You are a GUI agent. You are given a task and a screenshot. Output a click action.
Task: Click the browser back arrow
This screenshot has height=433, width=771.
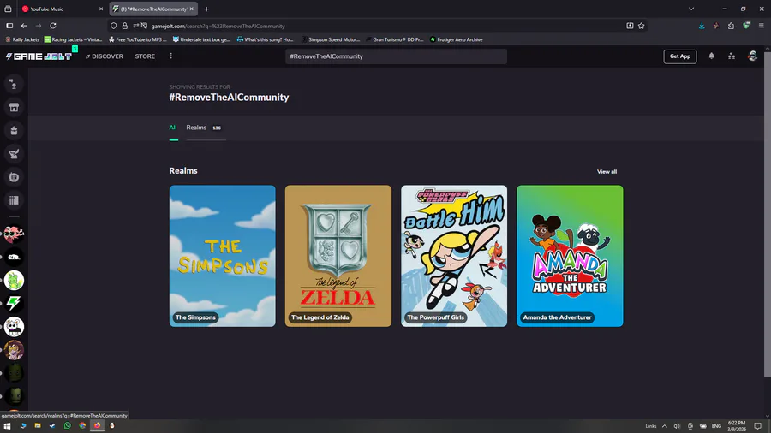pos(24,26)
